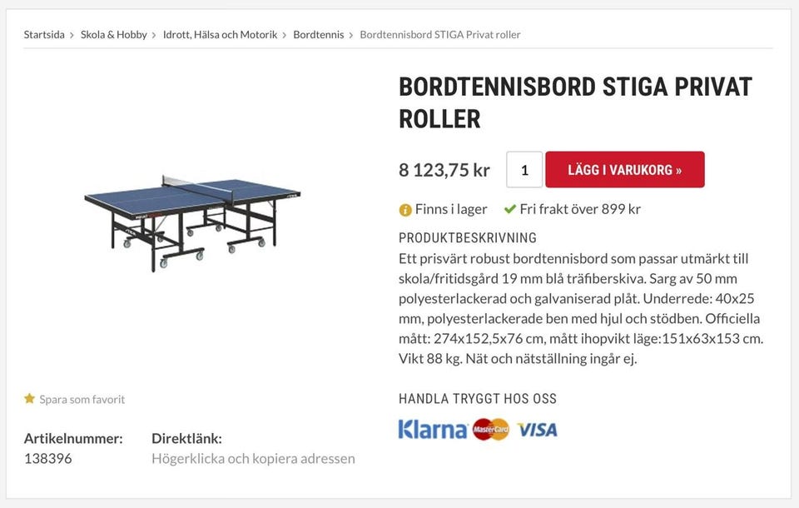Click the article number 138396
This screenshot has width=799, height=508.
coord(47,458)
